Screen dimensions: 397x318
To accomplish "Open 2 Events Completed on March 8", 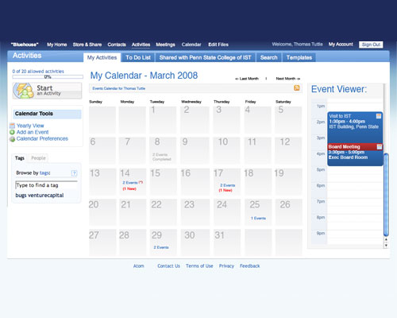I will point(162,157).
